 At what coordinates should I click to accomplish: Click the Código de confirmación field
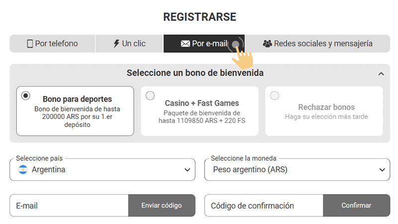coord(264,206)
